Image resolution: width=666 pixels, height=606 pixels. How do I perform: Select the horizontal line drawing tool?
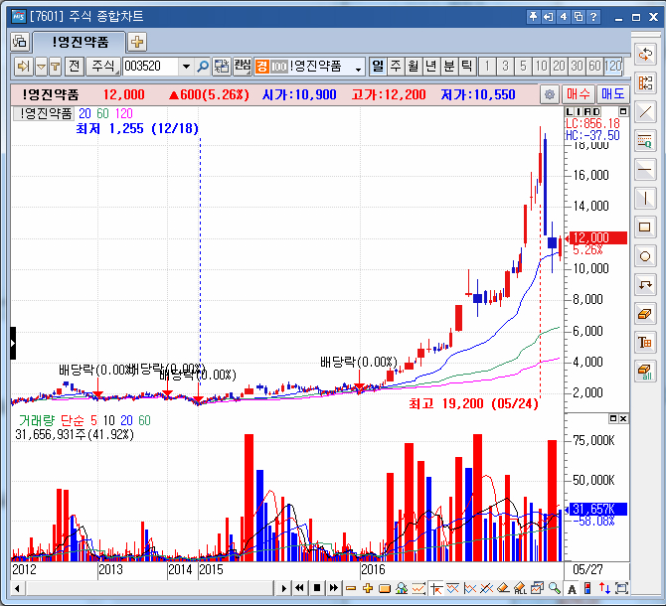[645, 169]
